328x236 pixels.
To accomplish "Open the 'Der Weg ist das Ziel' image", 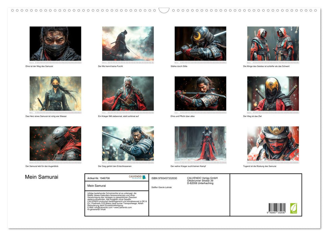I will click(273, 93).
